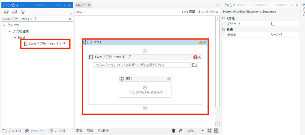The height and width of the screenshot is (135, 305).
Task: Switch to the アクティビティ bottom tab
Action: 36,131
